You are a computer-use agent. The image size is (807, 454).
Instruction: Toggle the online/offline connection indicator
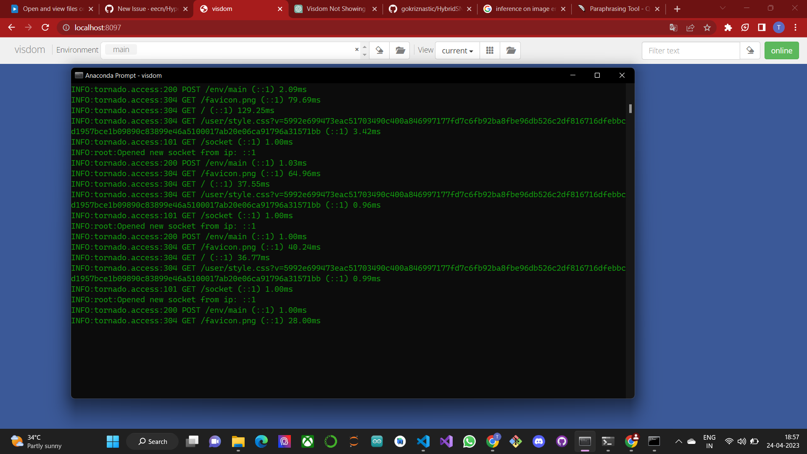(781, 50)
